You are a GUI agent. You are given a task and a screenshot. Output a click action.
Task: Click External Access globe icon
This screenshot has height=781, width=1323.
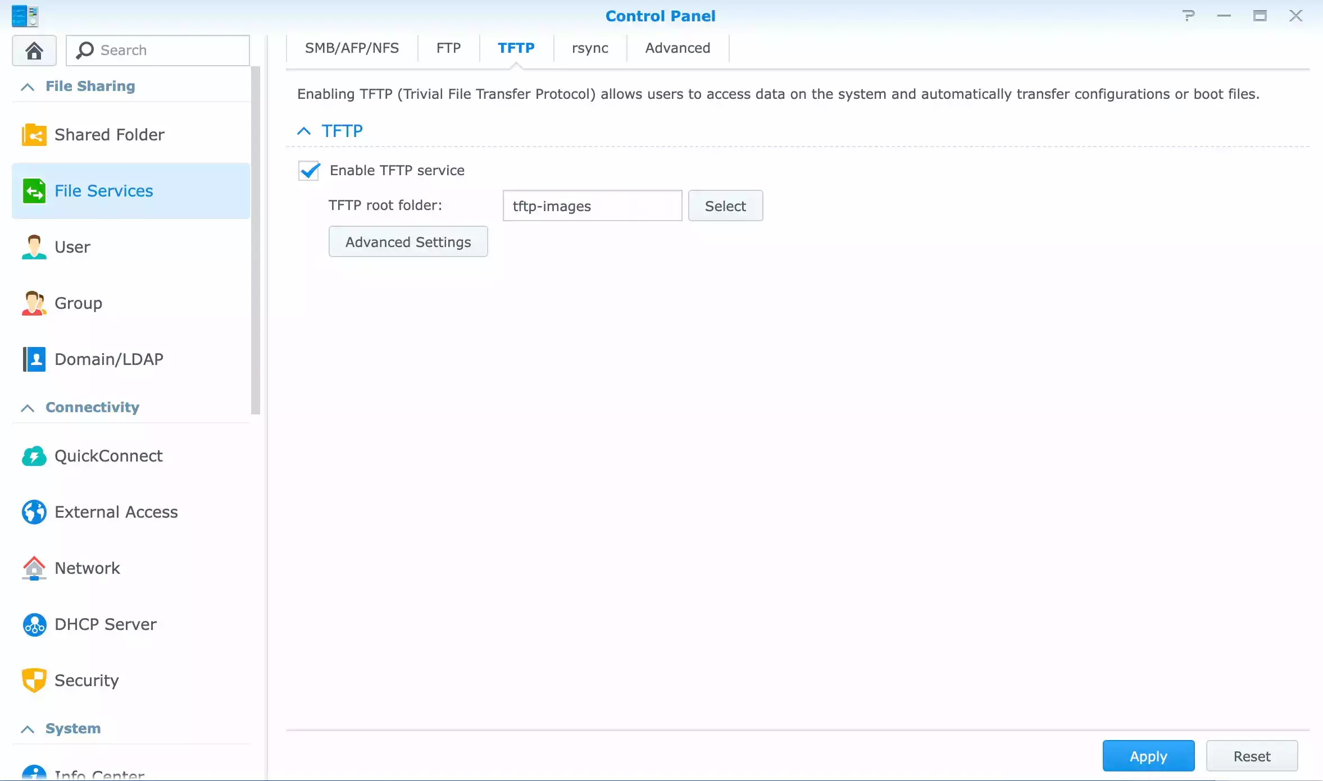[x=34, y=512]
